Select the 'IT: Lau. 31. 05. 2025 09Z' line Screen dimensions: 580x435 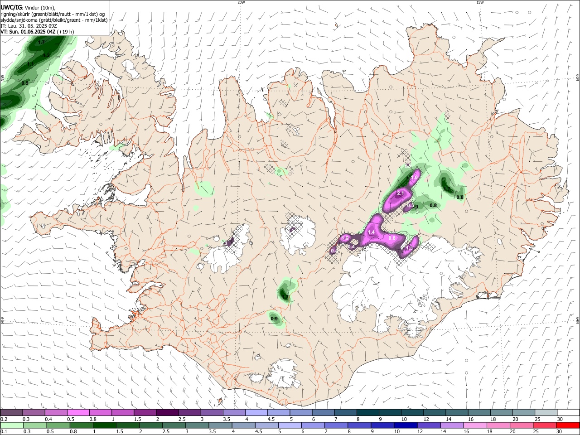click(29, 26)
